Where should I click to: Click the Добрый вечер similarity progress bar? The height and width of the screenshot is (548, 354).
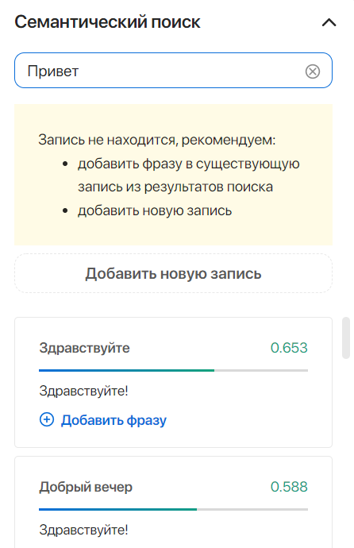pyautogui.click(x=173, y=510)
